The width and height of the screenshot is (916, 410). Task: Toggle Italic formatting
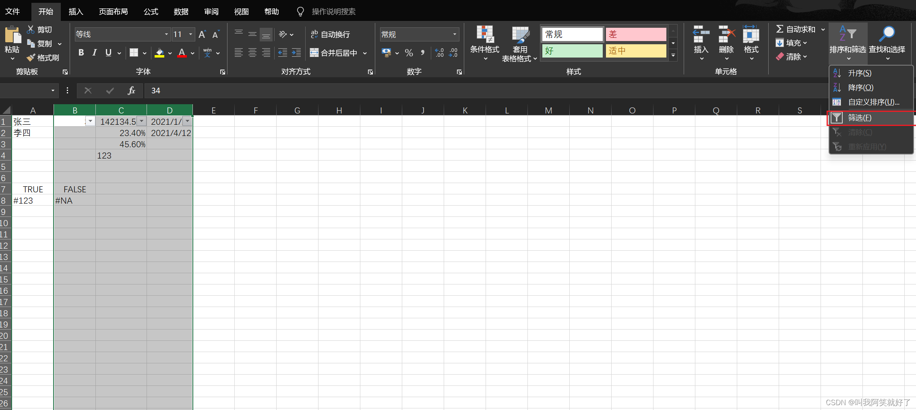(x=95, y=53)
